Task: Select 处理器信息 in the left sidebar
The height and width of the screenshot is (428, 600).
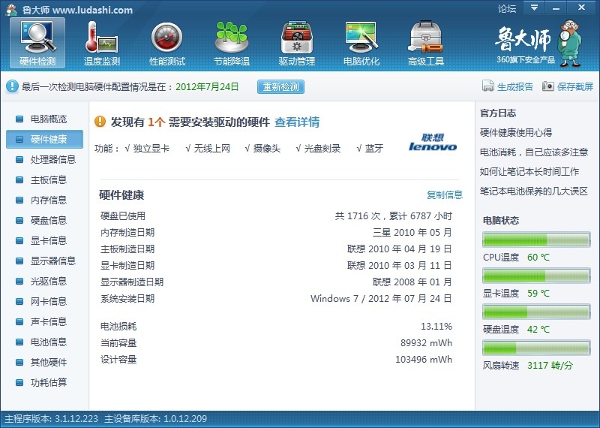Action: coord(52,159)
